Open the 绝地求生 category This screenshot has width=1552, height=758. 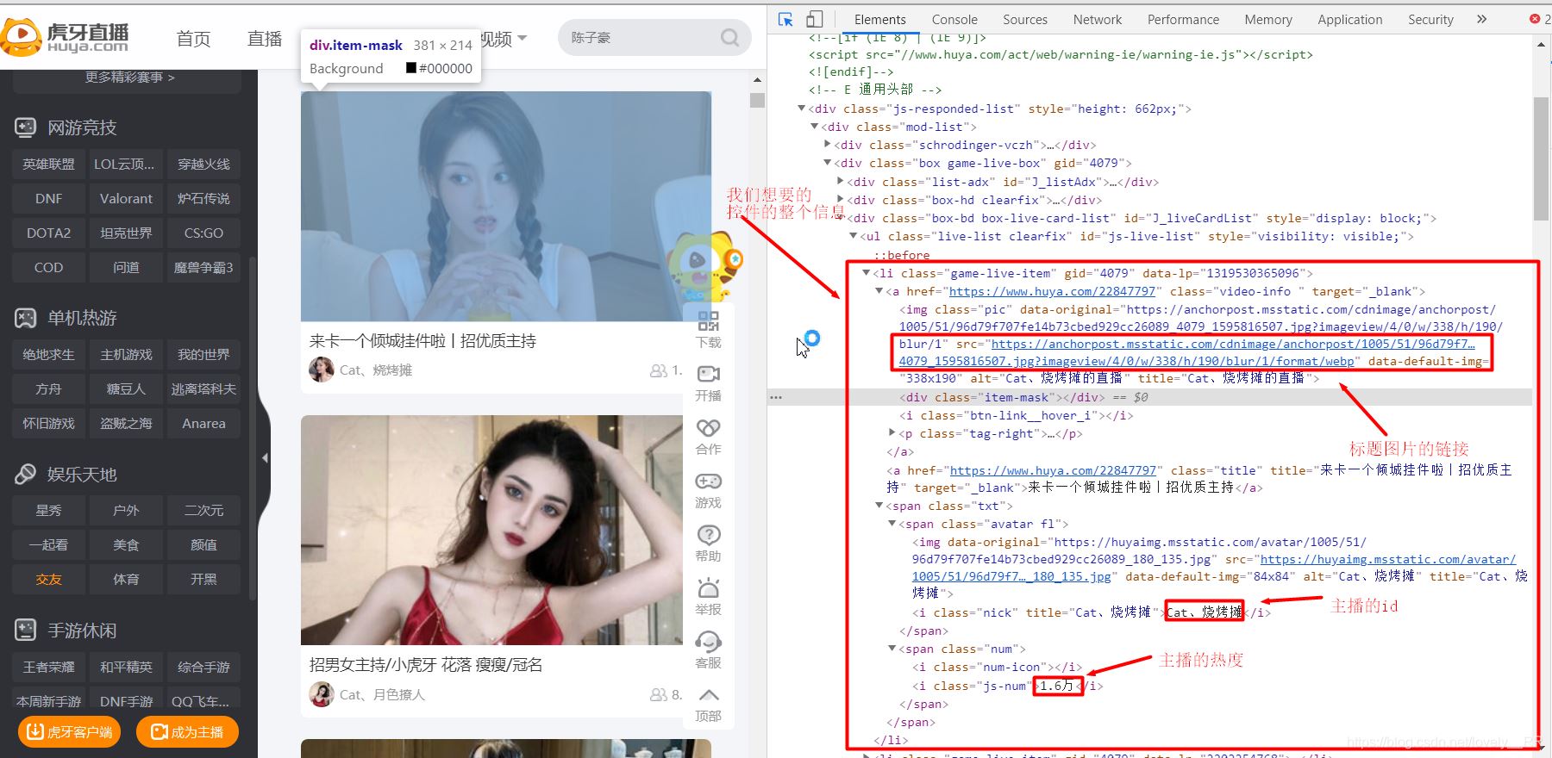(x=48, y=354)
